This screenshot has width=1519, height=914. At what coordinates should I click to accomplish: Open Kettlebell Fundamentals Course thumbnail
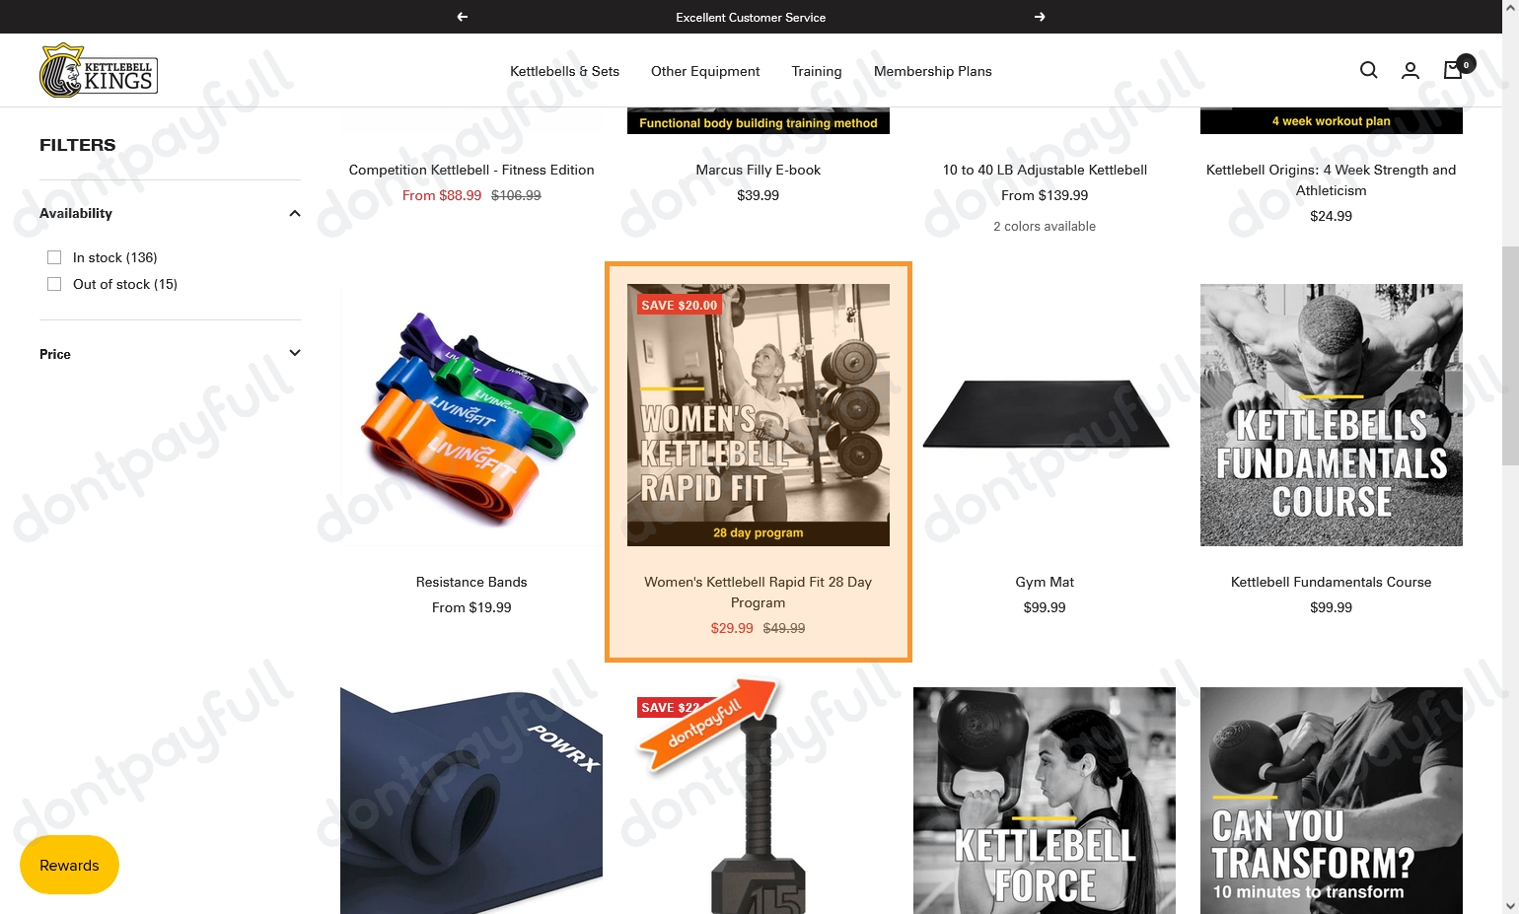pos(1332,415)
